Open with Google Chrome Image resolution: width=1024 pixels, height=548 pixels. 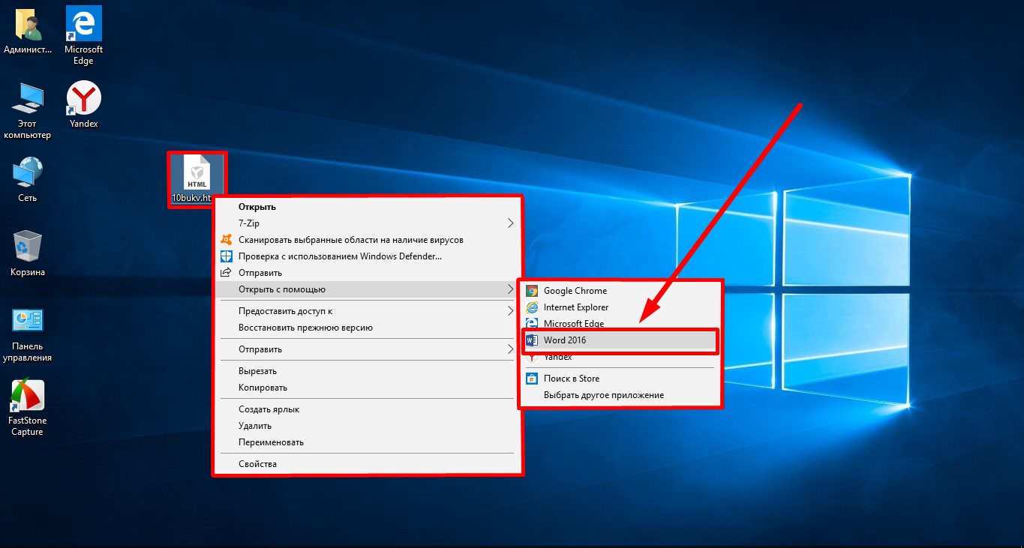coord(620,291)
